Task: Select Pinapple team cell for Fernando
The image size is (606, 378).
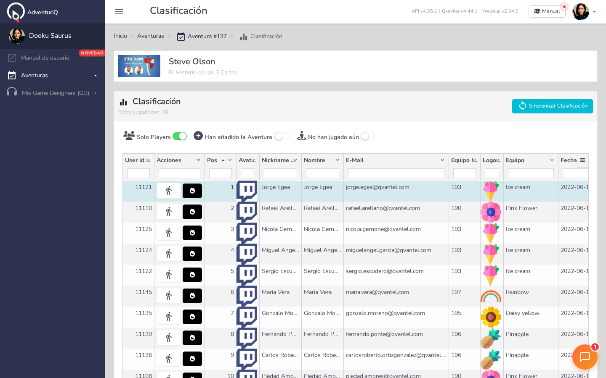Action: (531, 338)
